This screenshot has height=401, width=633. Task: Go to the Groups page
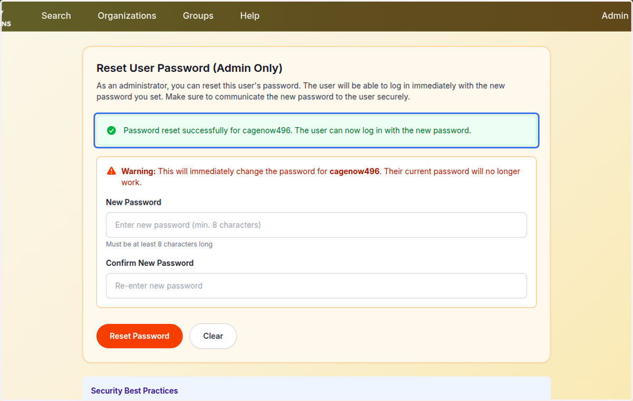tap(198, 16)
